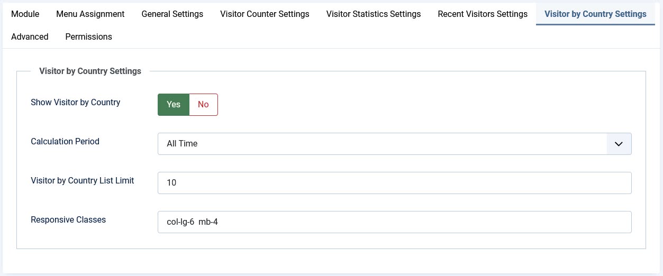
Task: Click the Visitor by Country Settings fieldset legend
Action: pyautogui.click(x=90, y=71)
